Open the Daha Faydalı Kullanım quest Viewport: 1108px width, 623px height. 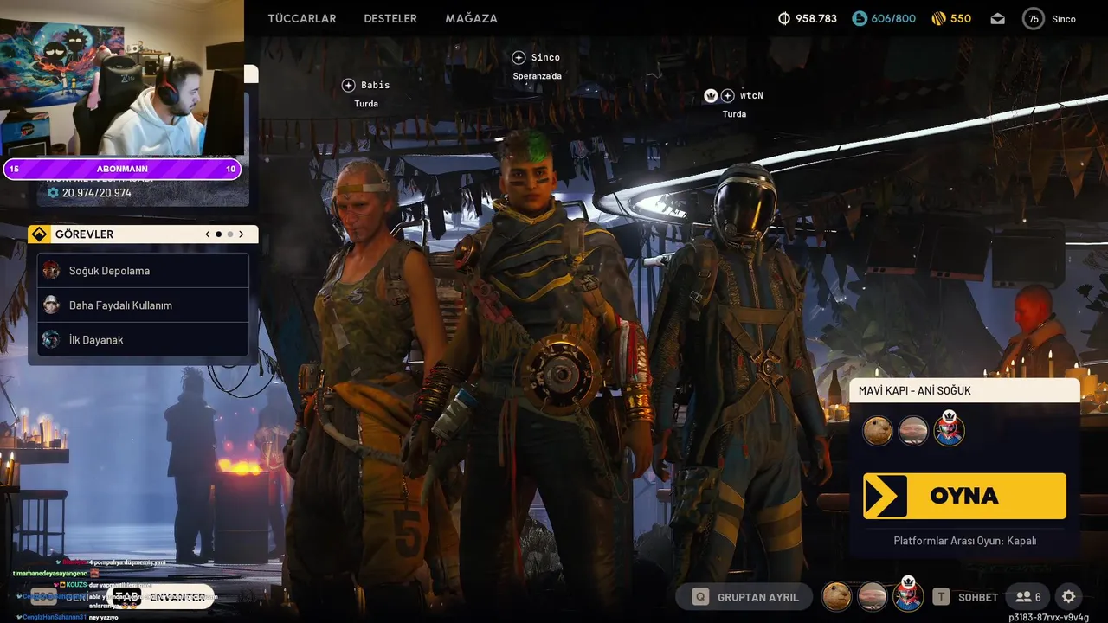coord(143,305)
